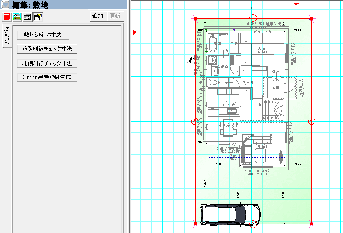Click the 敷地辺名称生成 button
The width and height of the screenshot is (343, 233).
43,35
